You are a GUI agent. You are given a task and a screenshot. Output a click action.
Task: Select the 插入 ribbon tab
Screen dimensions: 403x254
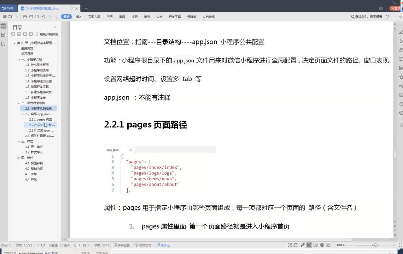click(78, 17)
